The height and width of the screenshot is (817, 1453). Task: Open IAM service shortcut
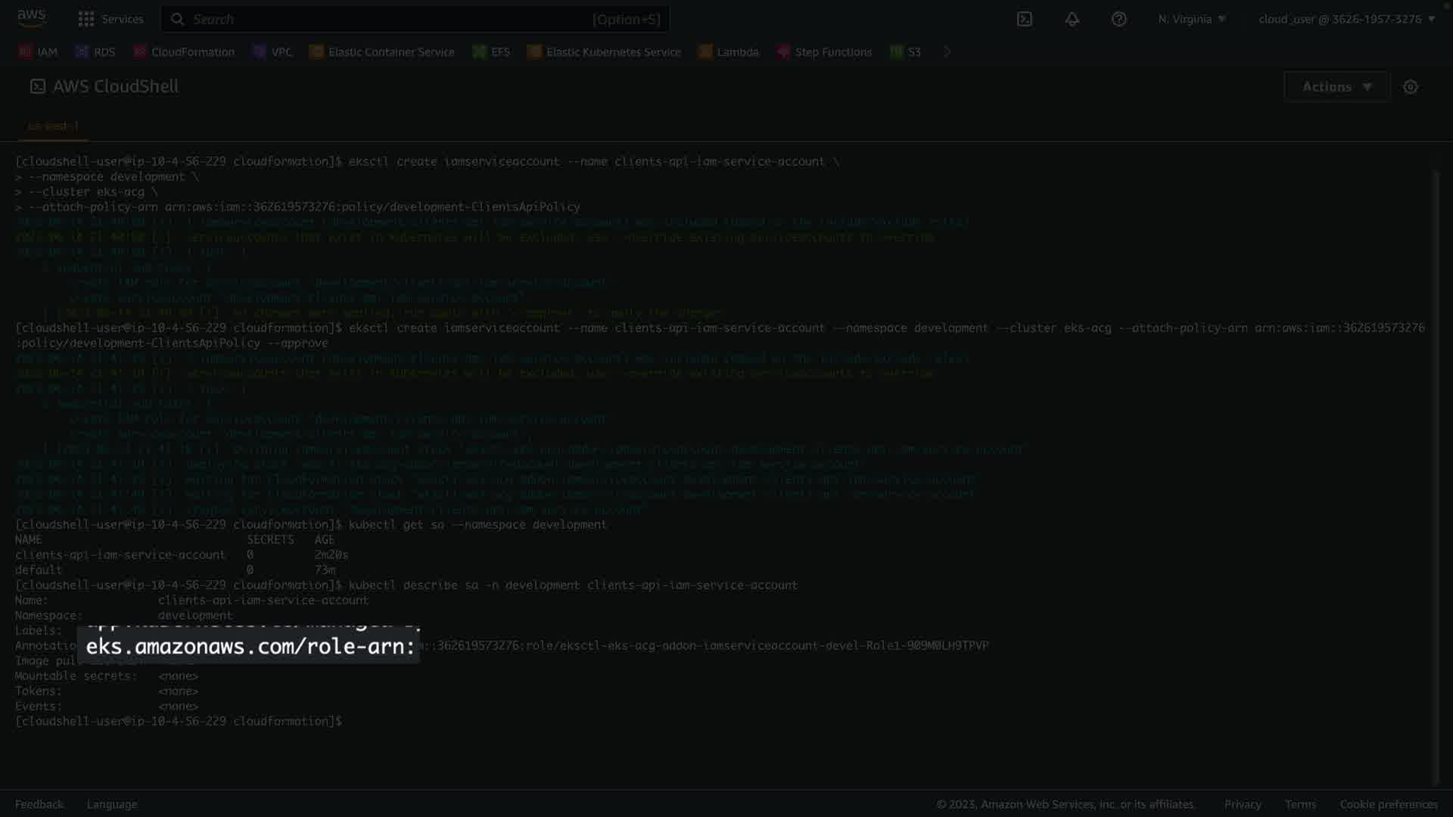pyautogui.click(x=39, y=52)
